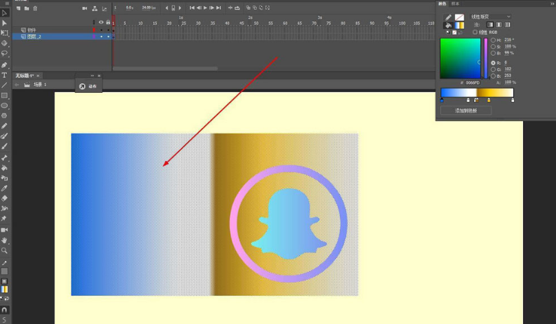
Task: Select the S saturation radio button
Action: pyautogui.click(x=493, y=47)
